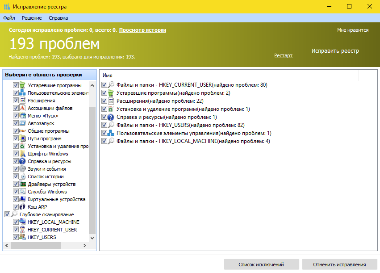380x273 pixels.
Task: Click the footprints icon for Кэш ARP
Action: point(22,206)
